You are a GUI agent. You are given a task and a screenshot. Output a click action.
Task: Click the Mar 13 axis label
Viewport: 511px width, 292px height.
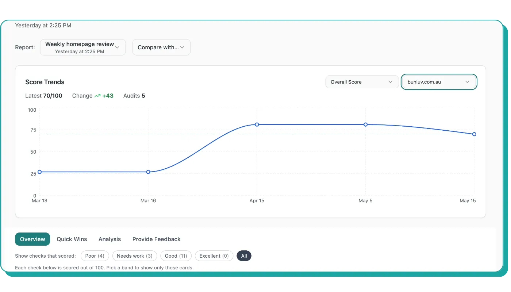pyautogui.click(x=39, y=201)
